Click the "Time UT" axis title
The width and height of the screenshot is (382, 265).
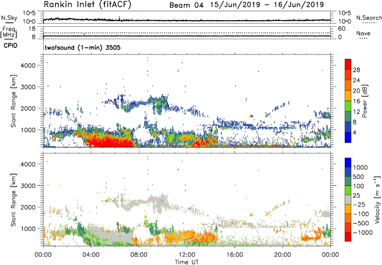click(187, 262)
